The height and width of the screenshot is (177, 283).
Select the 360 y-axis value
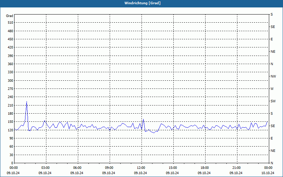tap(11, 64)
